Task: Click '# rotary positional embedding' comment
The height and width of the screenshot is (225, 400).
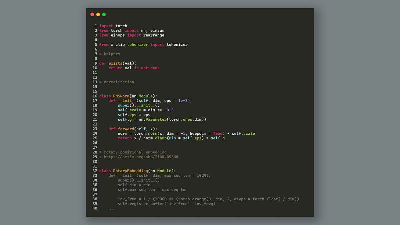Action: [133, 152]
